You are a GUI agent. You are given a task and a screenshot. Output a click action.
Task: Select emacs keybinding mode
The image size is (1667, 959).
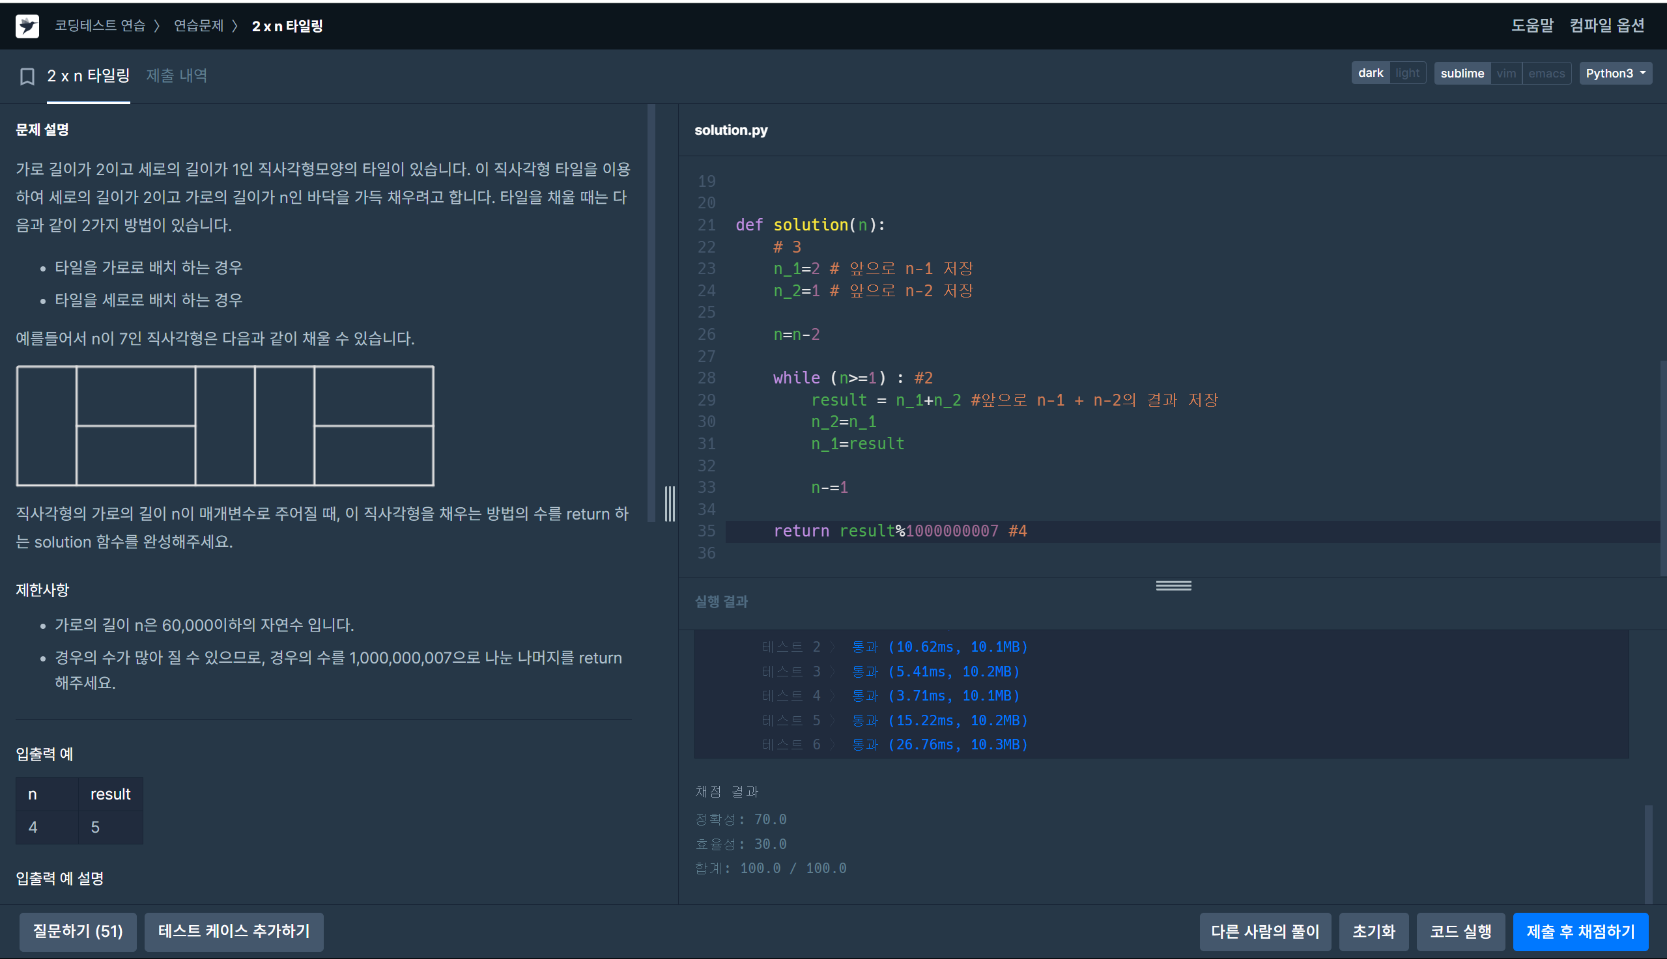pyautogui.click(x=1546, y=73)
